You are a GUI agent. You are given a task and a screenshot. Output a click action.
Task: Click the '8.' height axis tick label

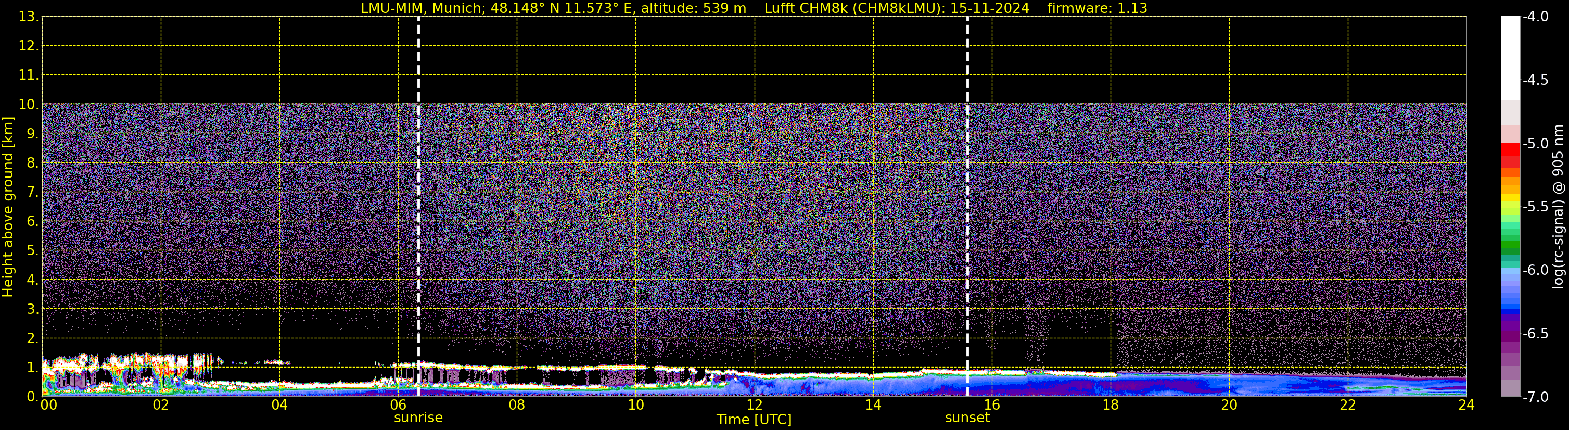(x=32, y=163)
